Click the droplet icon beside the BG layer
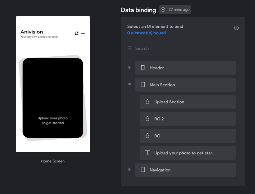The width and height of the screenshot is (255, 194). pyautogui.click(x=147, y=136)
